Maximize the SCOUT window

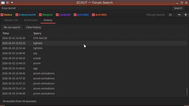[182, 3]
